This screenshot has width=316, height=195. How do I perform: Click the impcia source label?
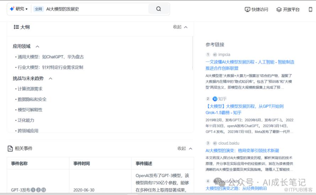[224, 54]
